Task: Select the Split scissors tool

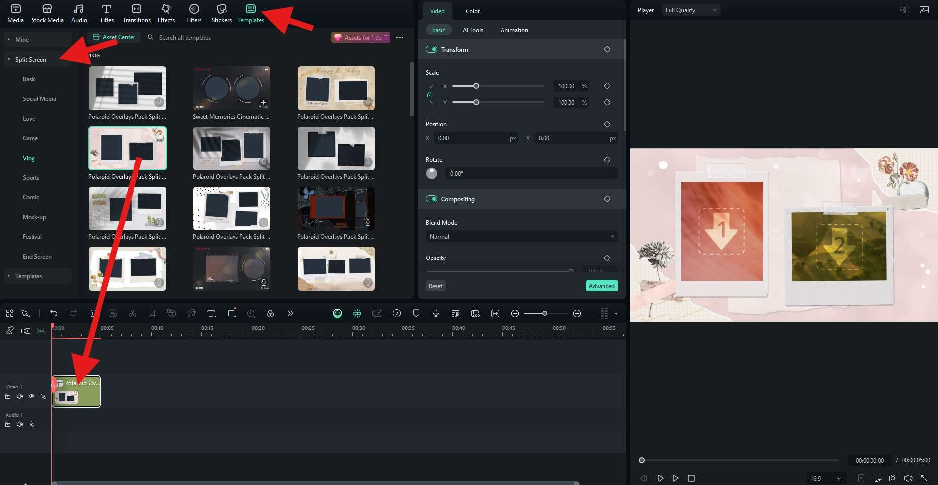Action: click(x=132, y=313)
